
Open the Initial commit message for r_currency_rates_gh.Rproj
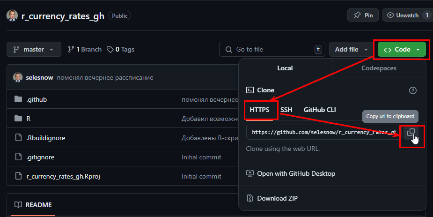[201, 176]
